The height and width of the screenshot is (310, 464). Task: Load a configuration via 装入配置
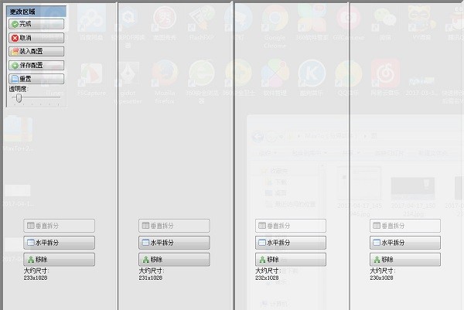pos(36,52)
